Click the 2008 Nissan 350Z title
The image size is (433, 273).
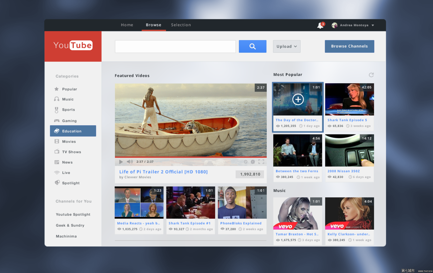tap(343, 171)
